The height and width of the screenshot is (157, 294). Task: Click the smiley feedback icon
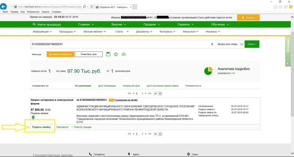coord(291,7)
